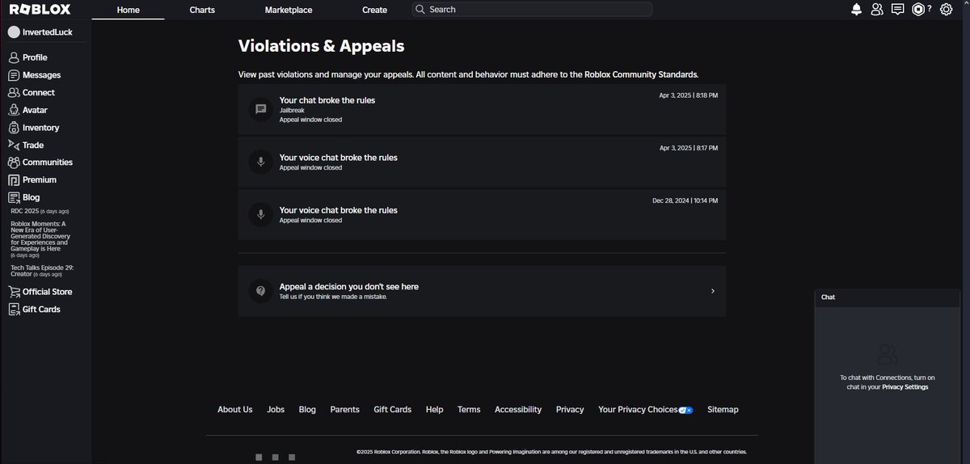
Task: Click the Official Store cart icon
Action: pyautogui.click(x=14, y=292)
